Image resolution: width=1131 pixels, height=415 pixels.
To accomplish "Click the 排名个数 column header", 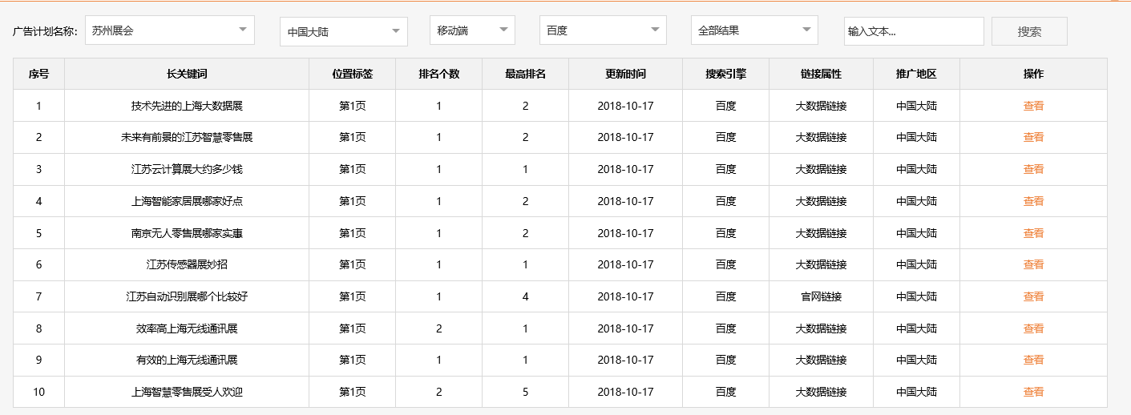I will [439, 74].
